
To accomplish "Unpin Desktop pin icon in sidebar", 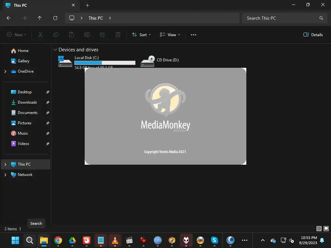I will [x=48, y=92].
